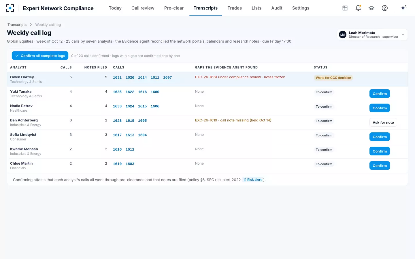
Task: Open call 1626 link
Action: [130, 77]
